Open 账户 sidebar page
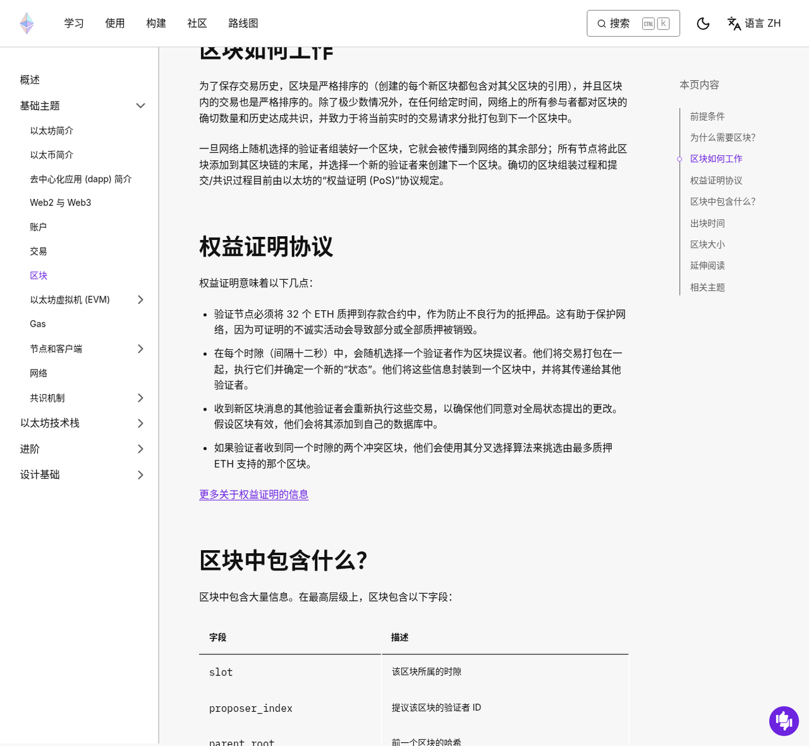 (39, 227)
